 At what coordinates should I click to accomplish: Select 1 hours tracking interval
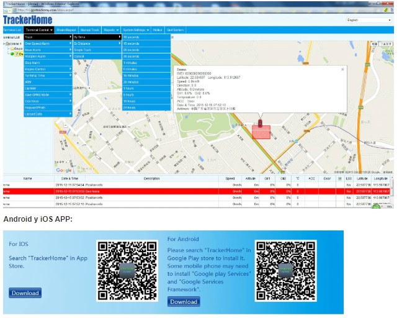(x=146, y=89)
